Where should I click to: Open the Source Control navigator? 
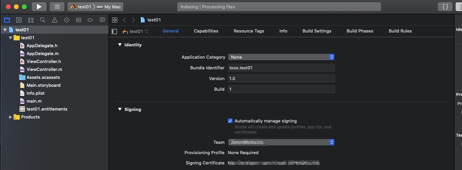point(19,20)
